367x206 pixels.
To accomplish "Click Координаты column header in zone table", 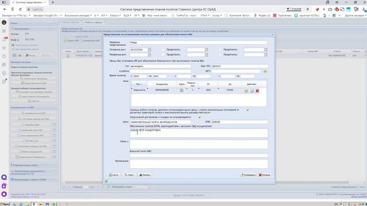I will coord(162,84).
